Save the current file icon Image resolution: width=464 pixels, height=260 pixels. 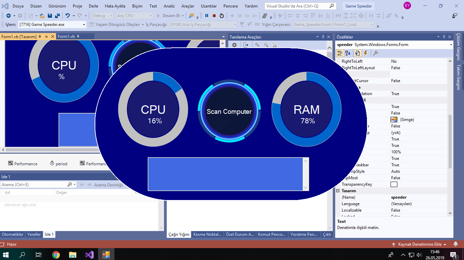click(x=50, y=16)
